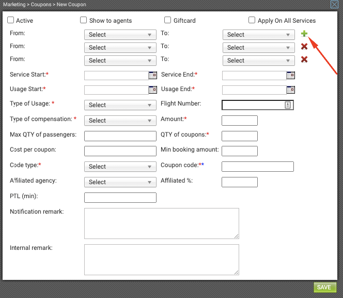This screenshot has width=343, height=298.
Task: Focus the Service End date field
Action: (254, 76)
